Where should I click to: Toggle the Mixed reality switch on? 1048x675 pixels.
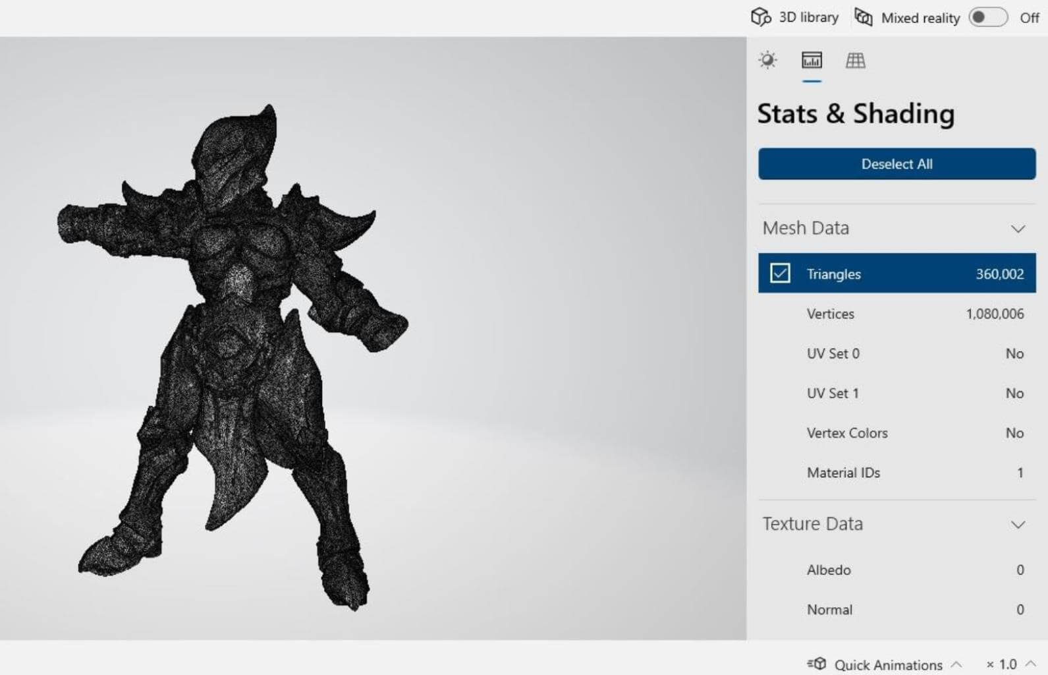(987, 17)
